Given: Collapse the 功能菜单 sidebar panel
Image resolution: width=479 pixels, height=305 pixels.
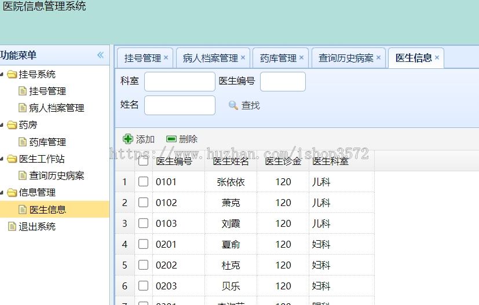Looking at the screenshot, I should pyautogui.click(x=101, y=55).
